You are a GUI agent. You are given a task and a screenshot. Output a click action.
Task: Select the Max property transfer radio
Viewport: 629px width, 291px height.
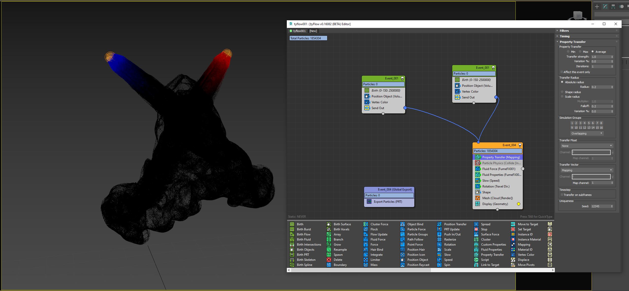pyautogui.click(x=580, y=52)
